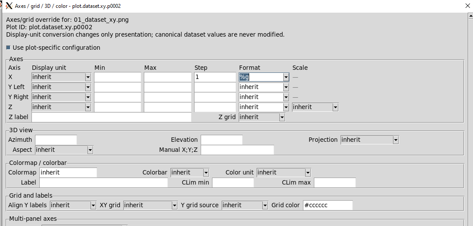Click the Plot ID text line

49,27
